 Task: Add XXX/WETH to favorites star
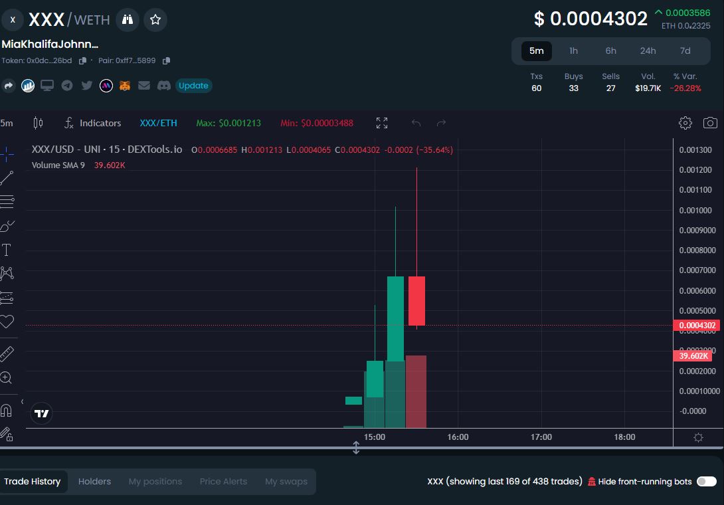click(x=155, y=19)
